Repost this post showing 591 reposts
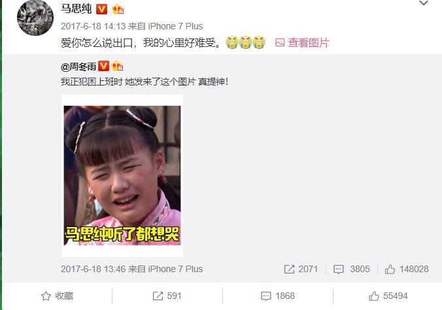442x310 pixels. pyautogui.click(x=167, y=296)
